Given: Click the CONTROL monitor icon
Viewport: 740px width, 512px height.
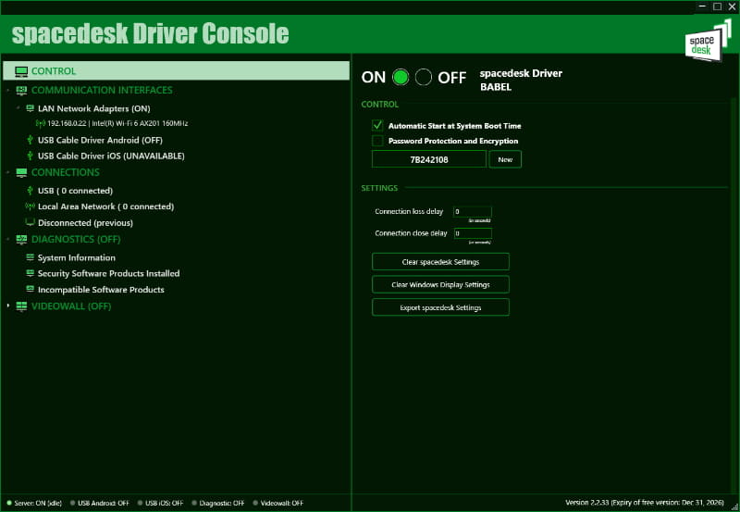Looking at the screenshot, I should [21, 71].
